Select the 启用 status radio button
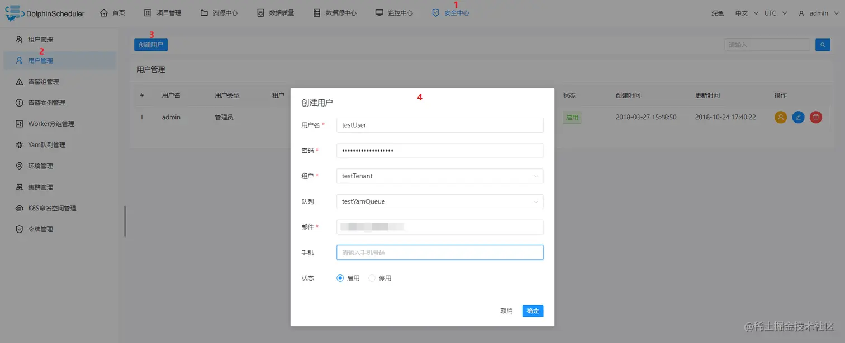Viewport: 845px width, 343px height. [x=340, y=278]
